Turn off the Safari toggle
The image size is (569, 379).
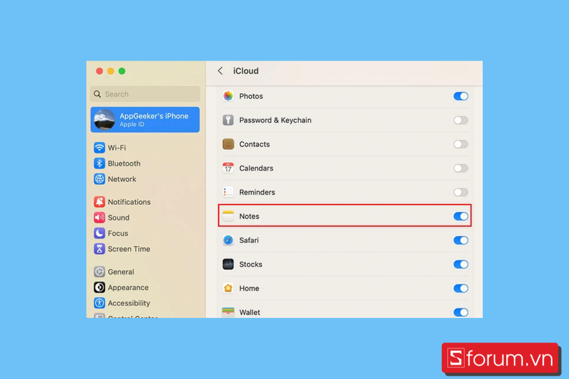tap(461, 240)
